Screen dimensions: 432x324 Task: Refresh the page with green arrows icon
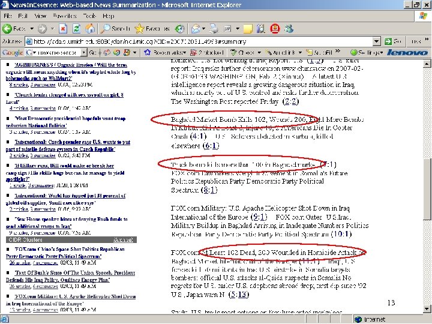point(77,28)
